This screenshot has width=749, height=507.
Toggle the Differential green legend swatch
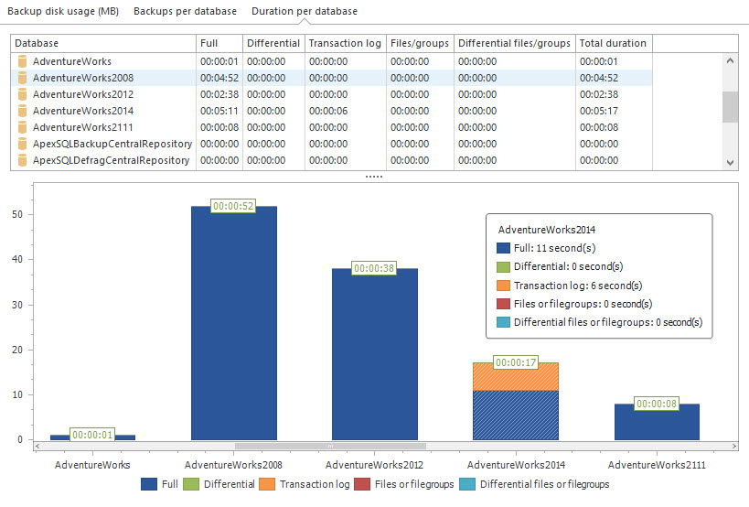[x=191, y=484]
